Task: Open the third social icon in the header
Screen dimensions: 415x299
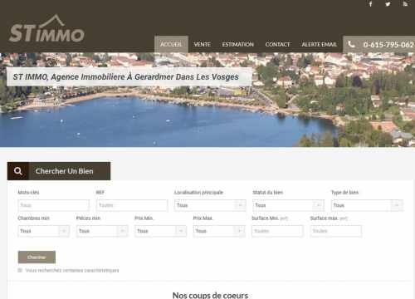Action: (405, 4)
